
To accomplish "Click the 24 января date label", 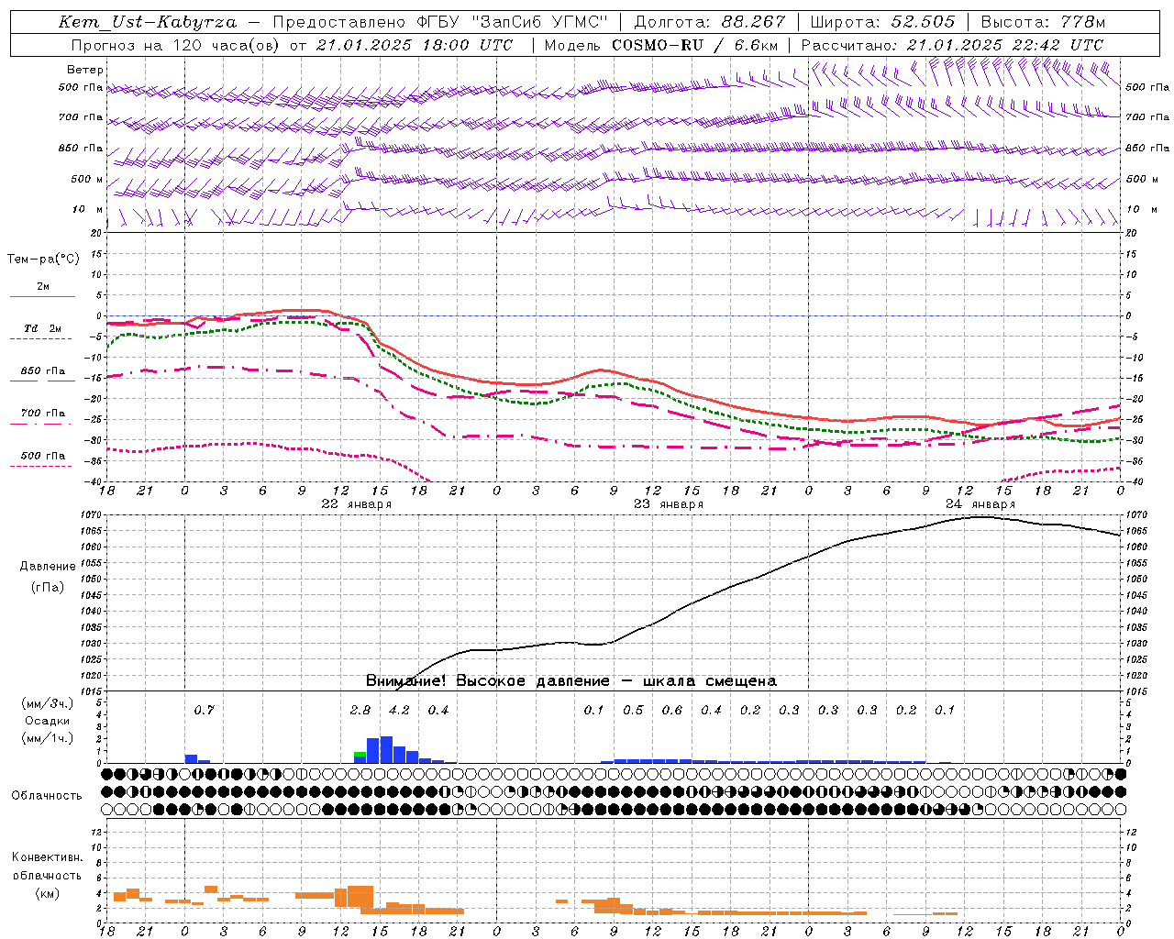I will (980, 504).
